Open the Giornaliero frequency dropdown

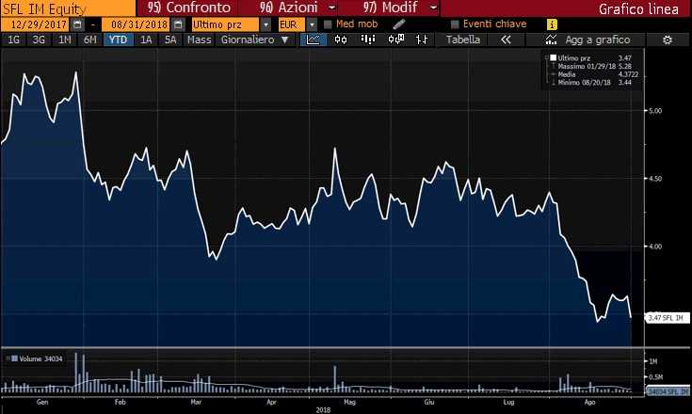click(x=254, y=40)
